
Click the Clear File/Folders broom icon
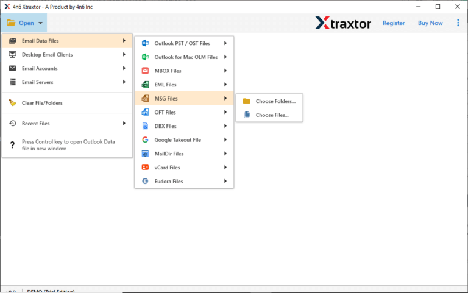pos(12,103)
